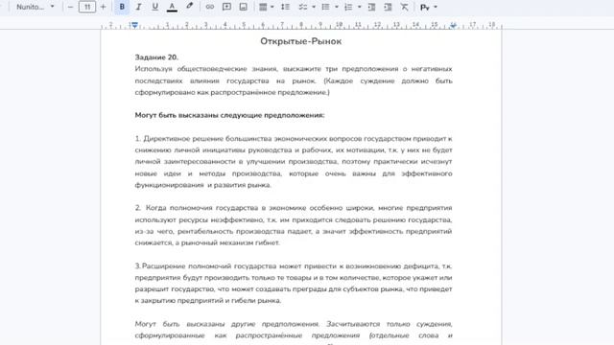Viewport: 614px width, 345px height.
Task: Click the font size field showing 11
Action: (87, 7)
